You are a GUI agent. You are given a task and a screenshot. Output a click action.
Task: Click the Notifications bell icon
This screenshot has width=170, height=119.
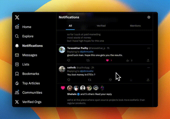tap(17, 46)
